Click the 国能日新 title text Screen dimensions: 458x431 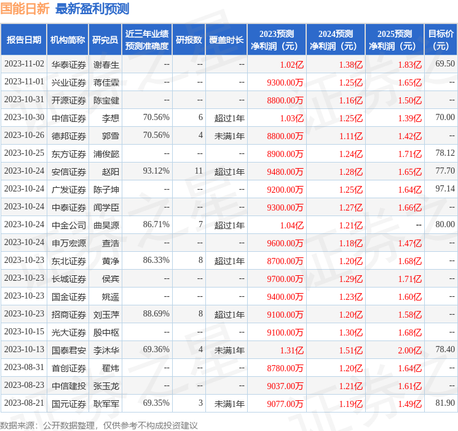(25, 9)
